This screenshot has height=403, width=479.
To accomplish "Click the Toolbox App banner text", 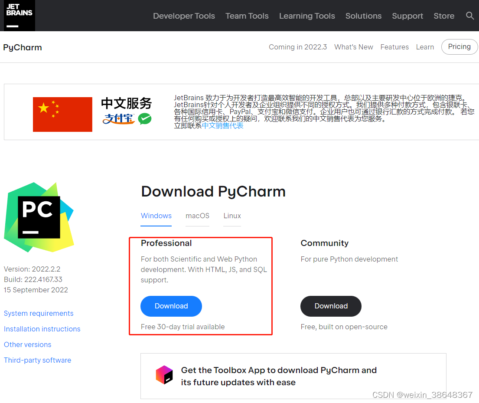I will (x=279, y=376).
